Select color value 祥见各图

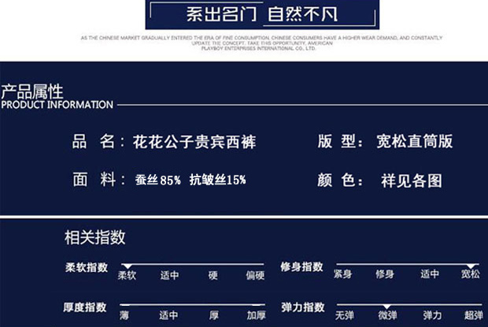pos(412,180)
